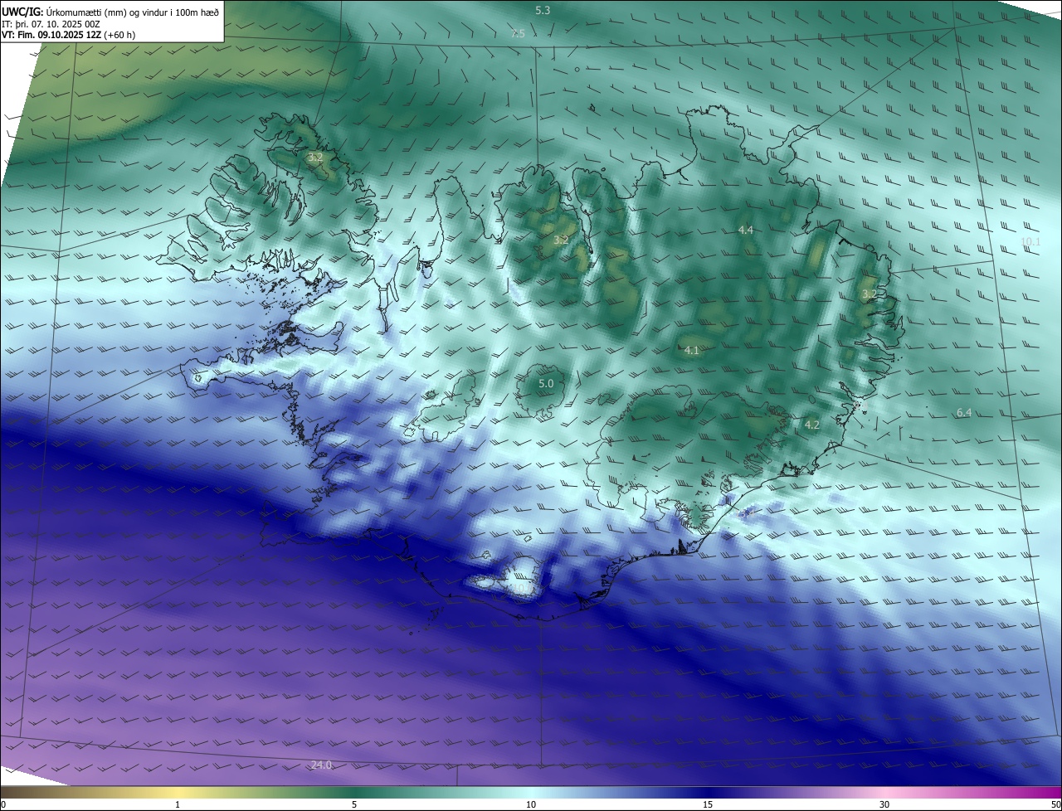Click the 5 tick on the color scale
The height and width of the screenshot is (811, 1062).
pos(354,804)
